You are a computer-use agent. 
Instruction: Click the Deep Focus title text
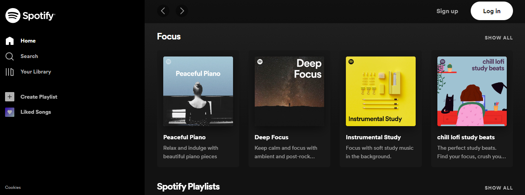click(271, 137)
